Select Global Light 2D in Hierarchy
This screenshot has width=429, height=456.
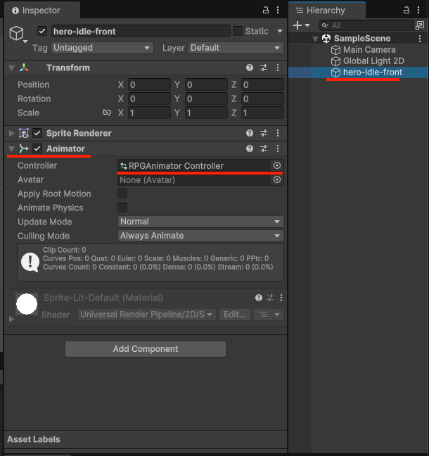(373, 61)
